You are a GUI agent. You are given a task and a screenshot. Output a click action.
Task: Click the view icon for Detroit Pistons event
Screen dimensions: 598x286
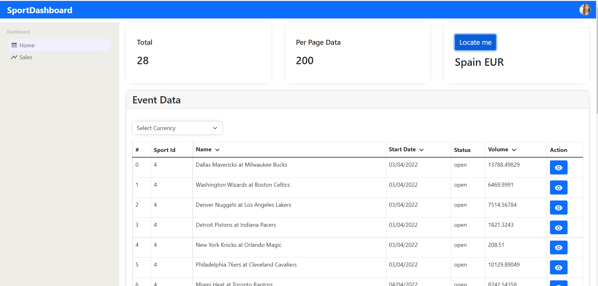pyautogui.click(x=558, y=227)
